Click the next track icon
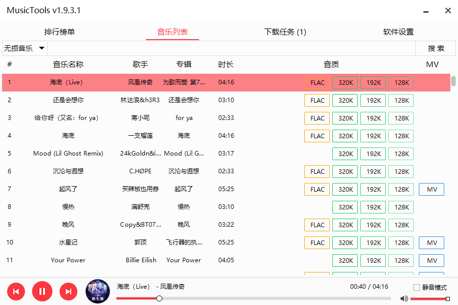The height and width of the screenshot is (305, 458). tap(68, 291)
